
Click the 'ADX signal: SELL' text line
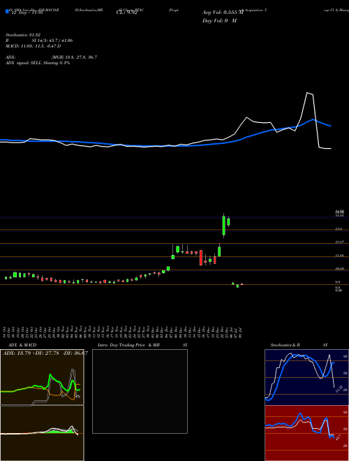click(x=38, y=63)
